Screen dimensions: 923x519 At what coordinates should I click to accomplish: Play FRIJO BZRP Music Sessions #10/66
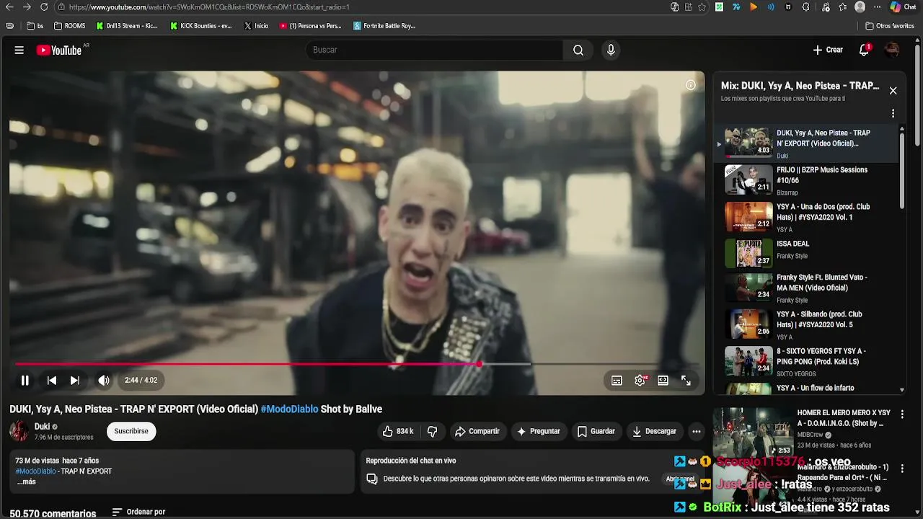(808, 179)
